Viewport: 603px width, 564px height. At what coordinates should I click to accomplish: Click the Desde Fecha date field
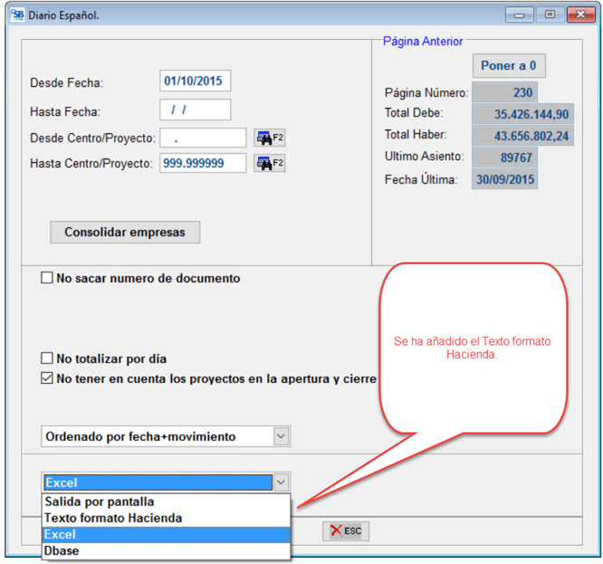pyautogui.click(x=195, y=81)
